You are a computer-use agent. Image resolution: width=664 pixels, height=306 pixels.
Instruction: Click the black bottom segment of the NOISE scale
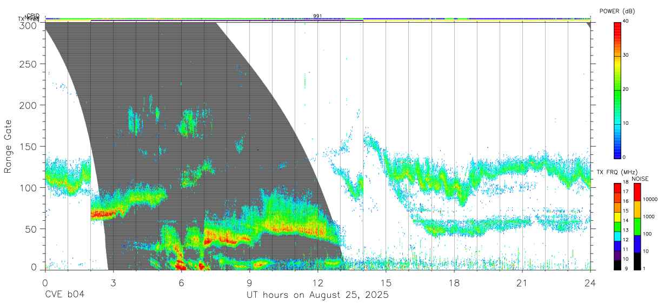(637, 260)
